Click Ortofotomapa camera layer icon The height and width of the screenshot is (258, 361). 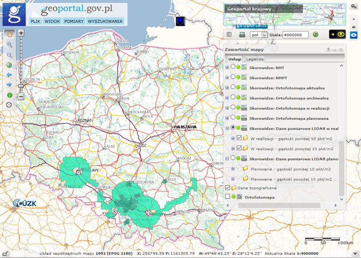[x=239, y=197]
